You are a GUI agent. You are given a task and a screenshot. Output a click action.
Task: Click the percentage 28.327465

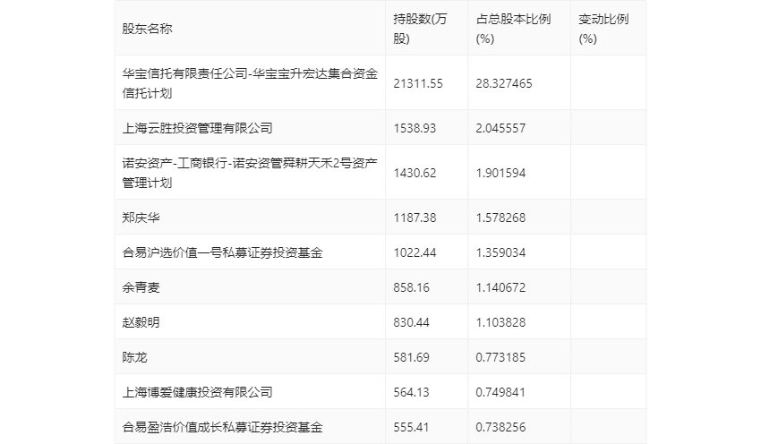[504, 83]
